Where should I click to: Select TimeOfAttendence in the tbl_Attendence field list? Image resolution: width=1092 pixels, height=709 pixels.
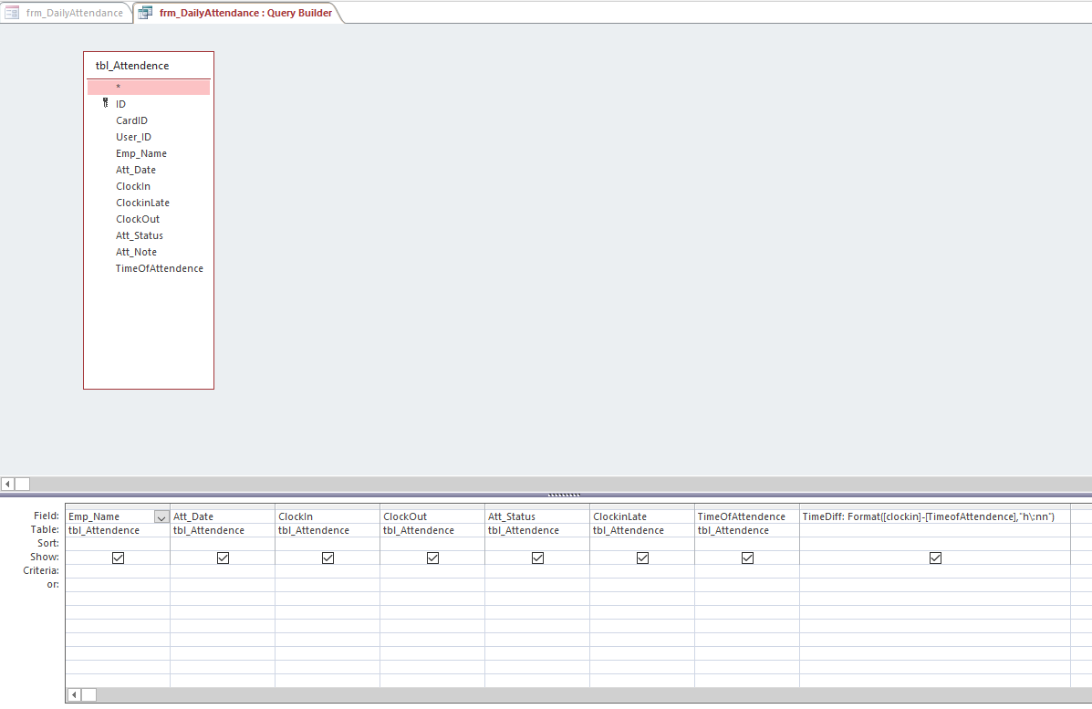point(160,268)
